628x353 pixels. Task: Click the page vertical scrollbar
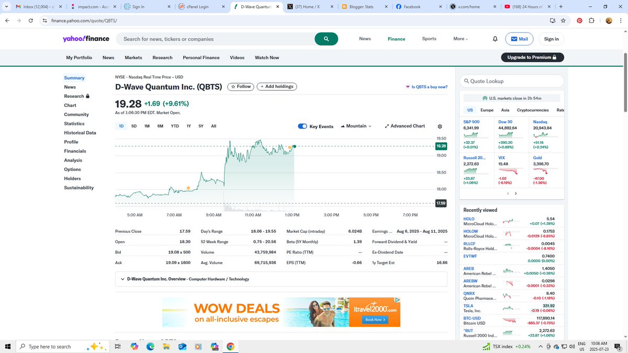point(625,83)
